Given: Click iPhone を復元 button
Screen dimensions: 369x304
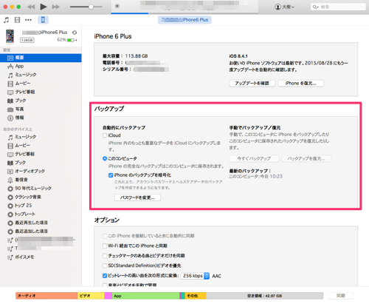Looking at the screenshot, I should coord(300,84).
